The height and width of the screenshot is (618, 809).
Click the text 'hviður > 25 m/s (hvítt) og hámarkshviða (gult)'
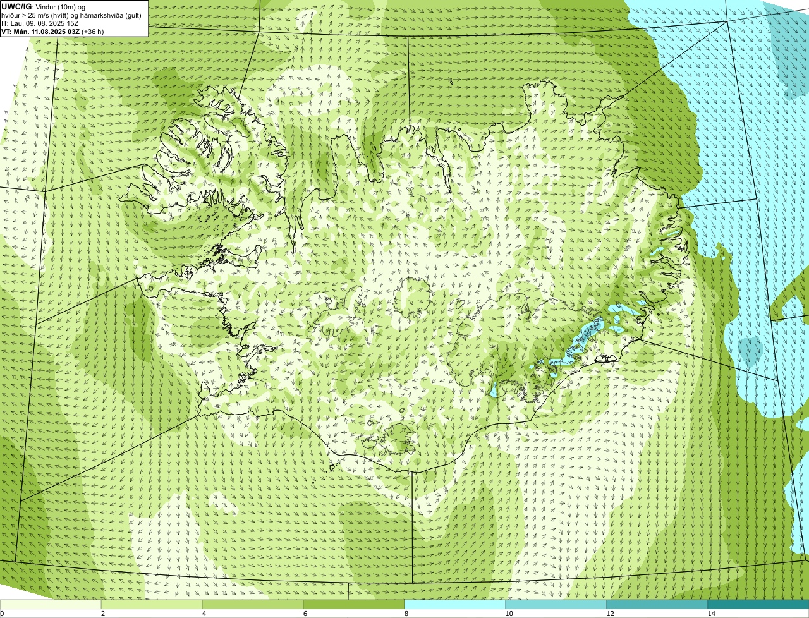point(71,15)
